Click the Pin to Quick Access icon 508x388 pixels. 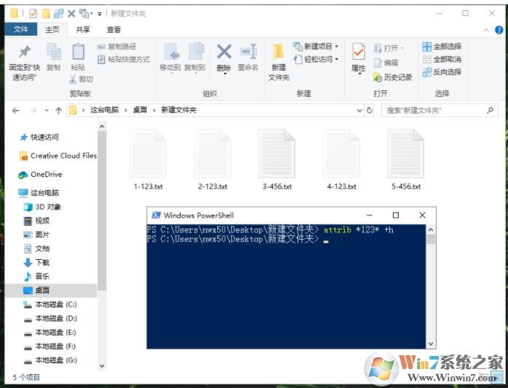click(24, 52)
